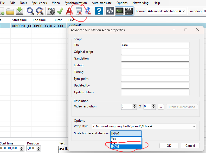206x153 pixels.
Task: Open Help question mark icon
Action: click(x=99, y=11)
